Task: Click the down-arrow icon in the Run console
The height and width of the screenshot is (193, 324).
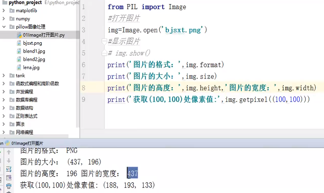Action: pyautogui.click(x=9, y=160)
